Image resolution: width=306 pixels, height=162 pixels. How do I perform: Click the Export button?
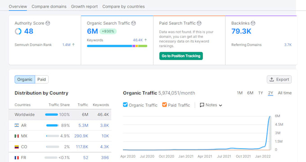click(279, 80)
